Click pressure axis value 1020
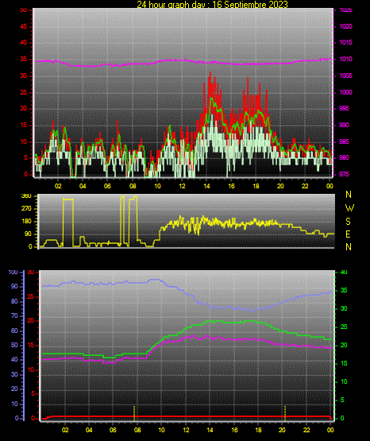 point(346,26)
